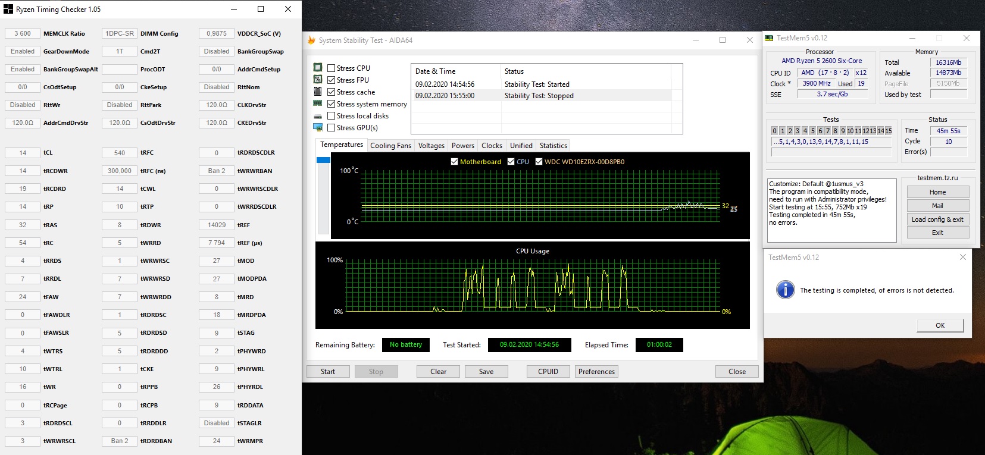985x455 pixels.
Task: Click the monitor icon beside Stress GPU(s)
Action: [x=318, y=127]
